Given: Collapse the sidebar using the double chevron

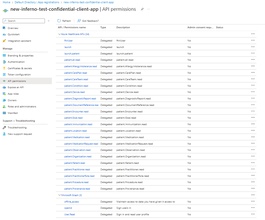Looking at the screenshot, I should tap(49, 21).
